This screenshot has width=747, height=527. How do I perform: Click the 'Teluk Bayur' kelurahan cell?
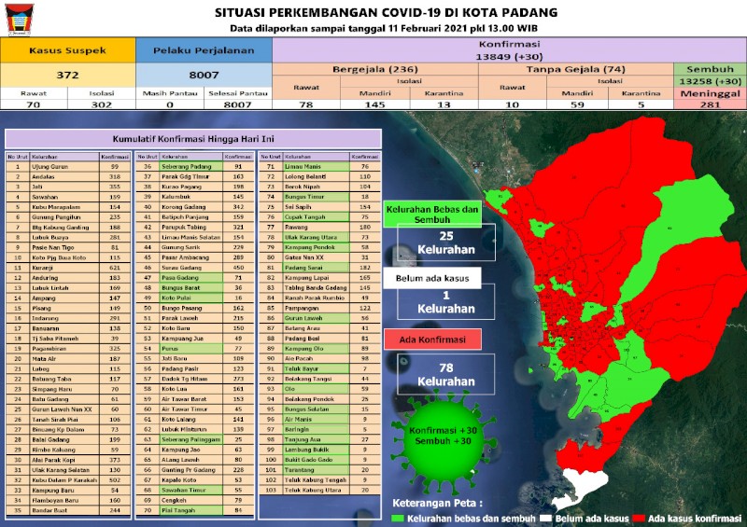pyautogui.click(x=317, y=368)
